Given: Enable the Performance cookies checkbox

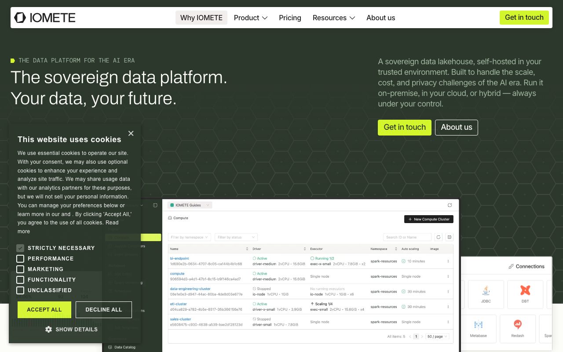Looking at the screenshot, I should click(x=20, y=259).
